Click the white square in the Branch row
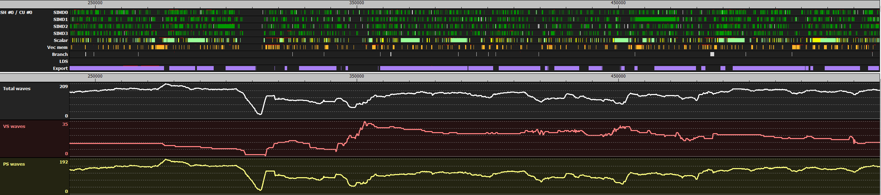The image size is (881, 195). tap(712, 54)
